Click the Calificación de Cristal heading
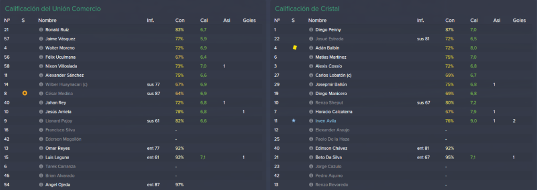The width and height of the screenshot is (537, 190). click(x=307, y=8)
